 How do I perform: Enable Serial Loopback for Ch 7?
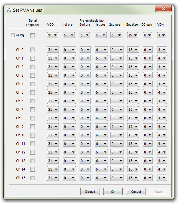(x=33, y=110)
